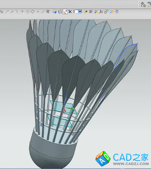Click the blue 3D cube icon
Viewport: 151px width, 169px height.
coord(54,12)
